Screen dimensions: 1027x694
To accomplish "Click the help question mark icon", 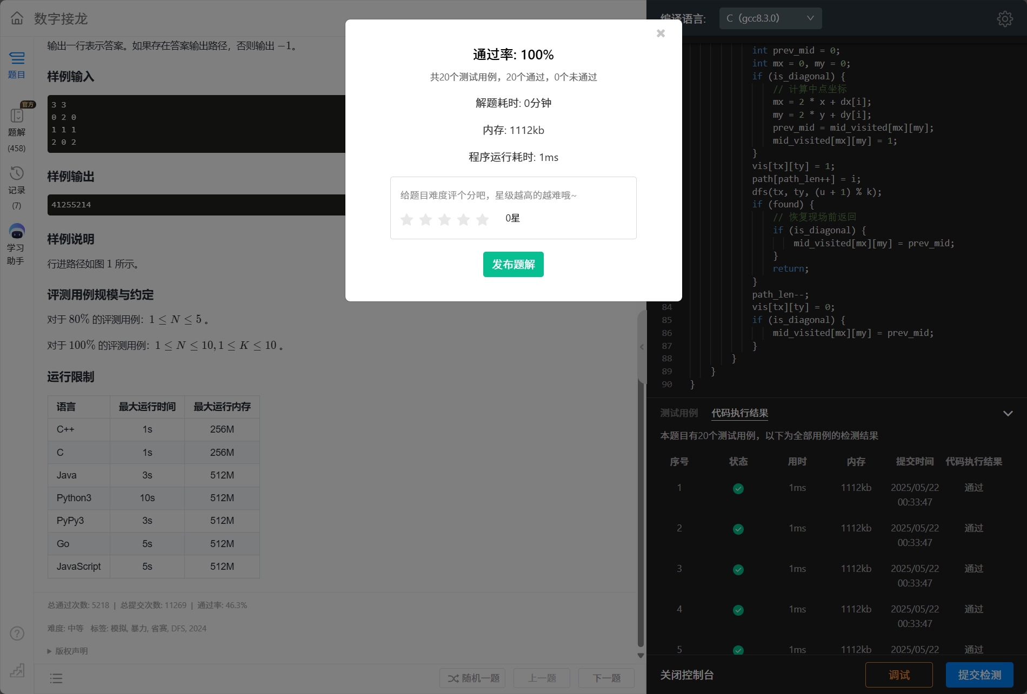I will 17,633.
